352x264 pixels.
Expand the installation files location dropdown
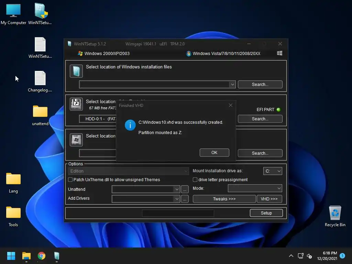pyautogui.click(x=232, y=85)
